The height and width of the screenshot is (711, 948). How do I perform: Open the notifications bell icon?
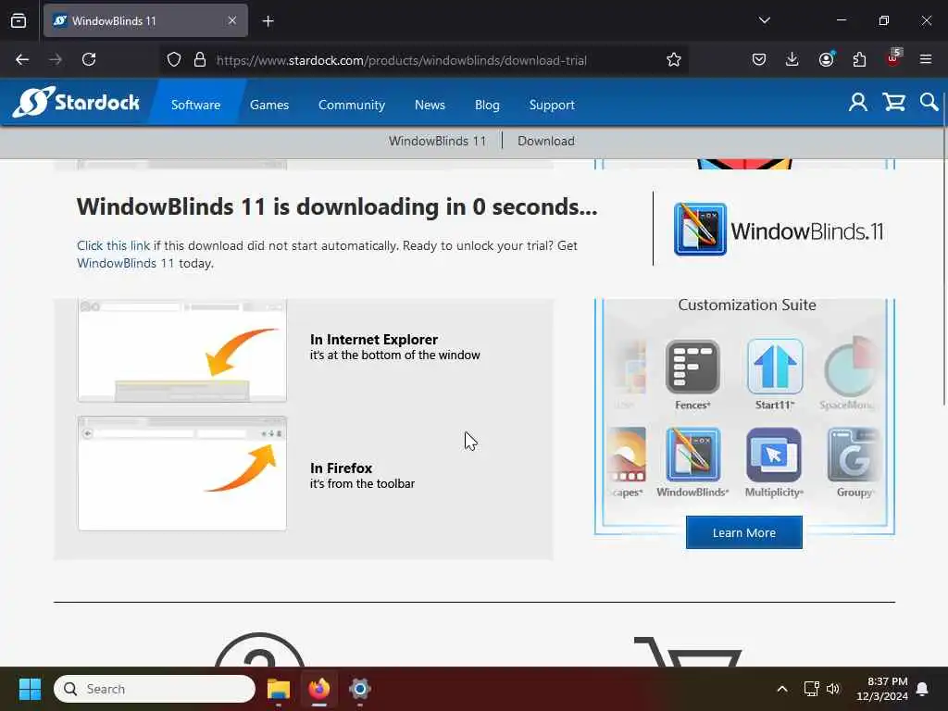(x=923, y=689)
